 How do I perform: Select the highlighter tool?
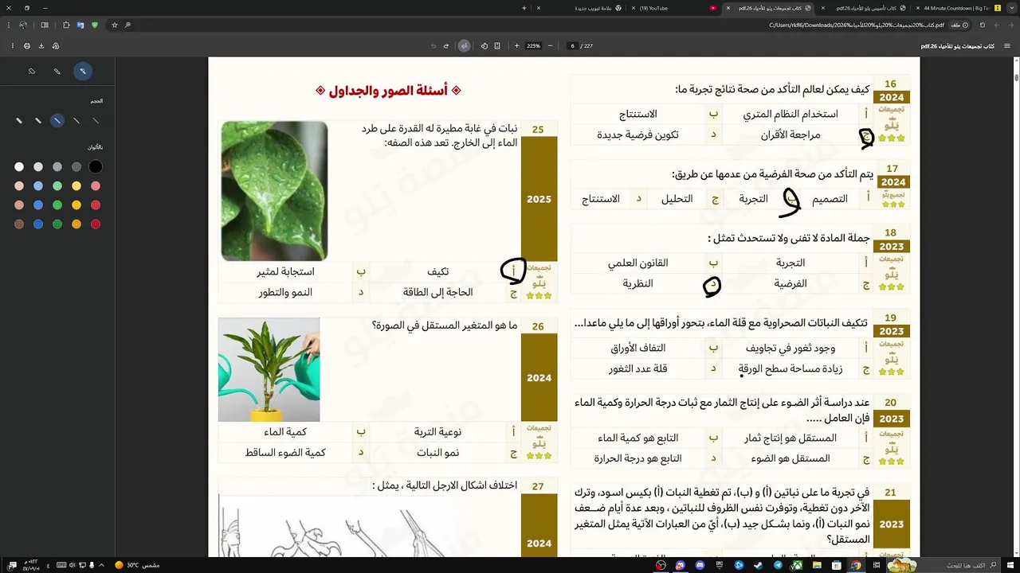point(57,72)
